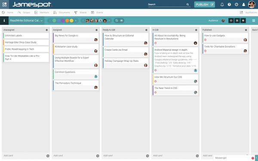Open the help question mark icon
This screenshot has width=258, height=161.
point(229,4)
